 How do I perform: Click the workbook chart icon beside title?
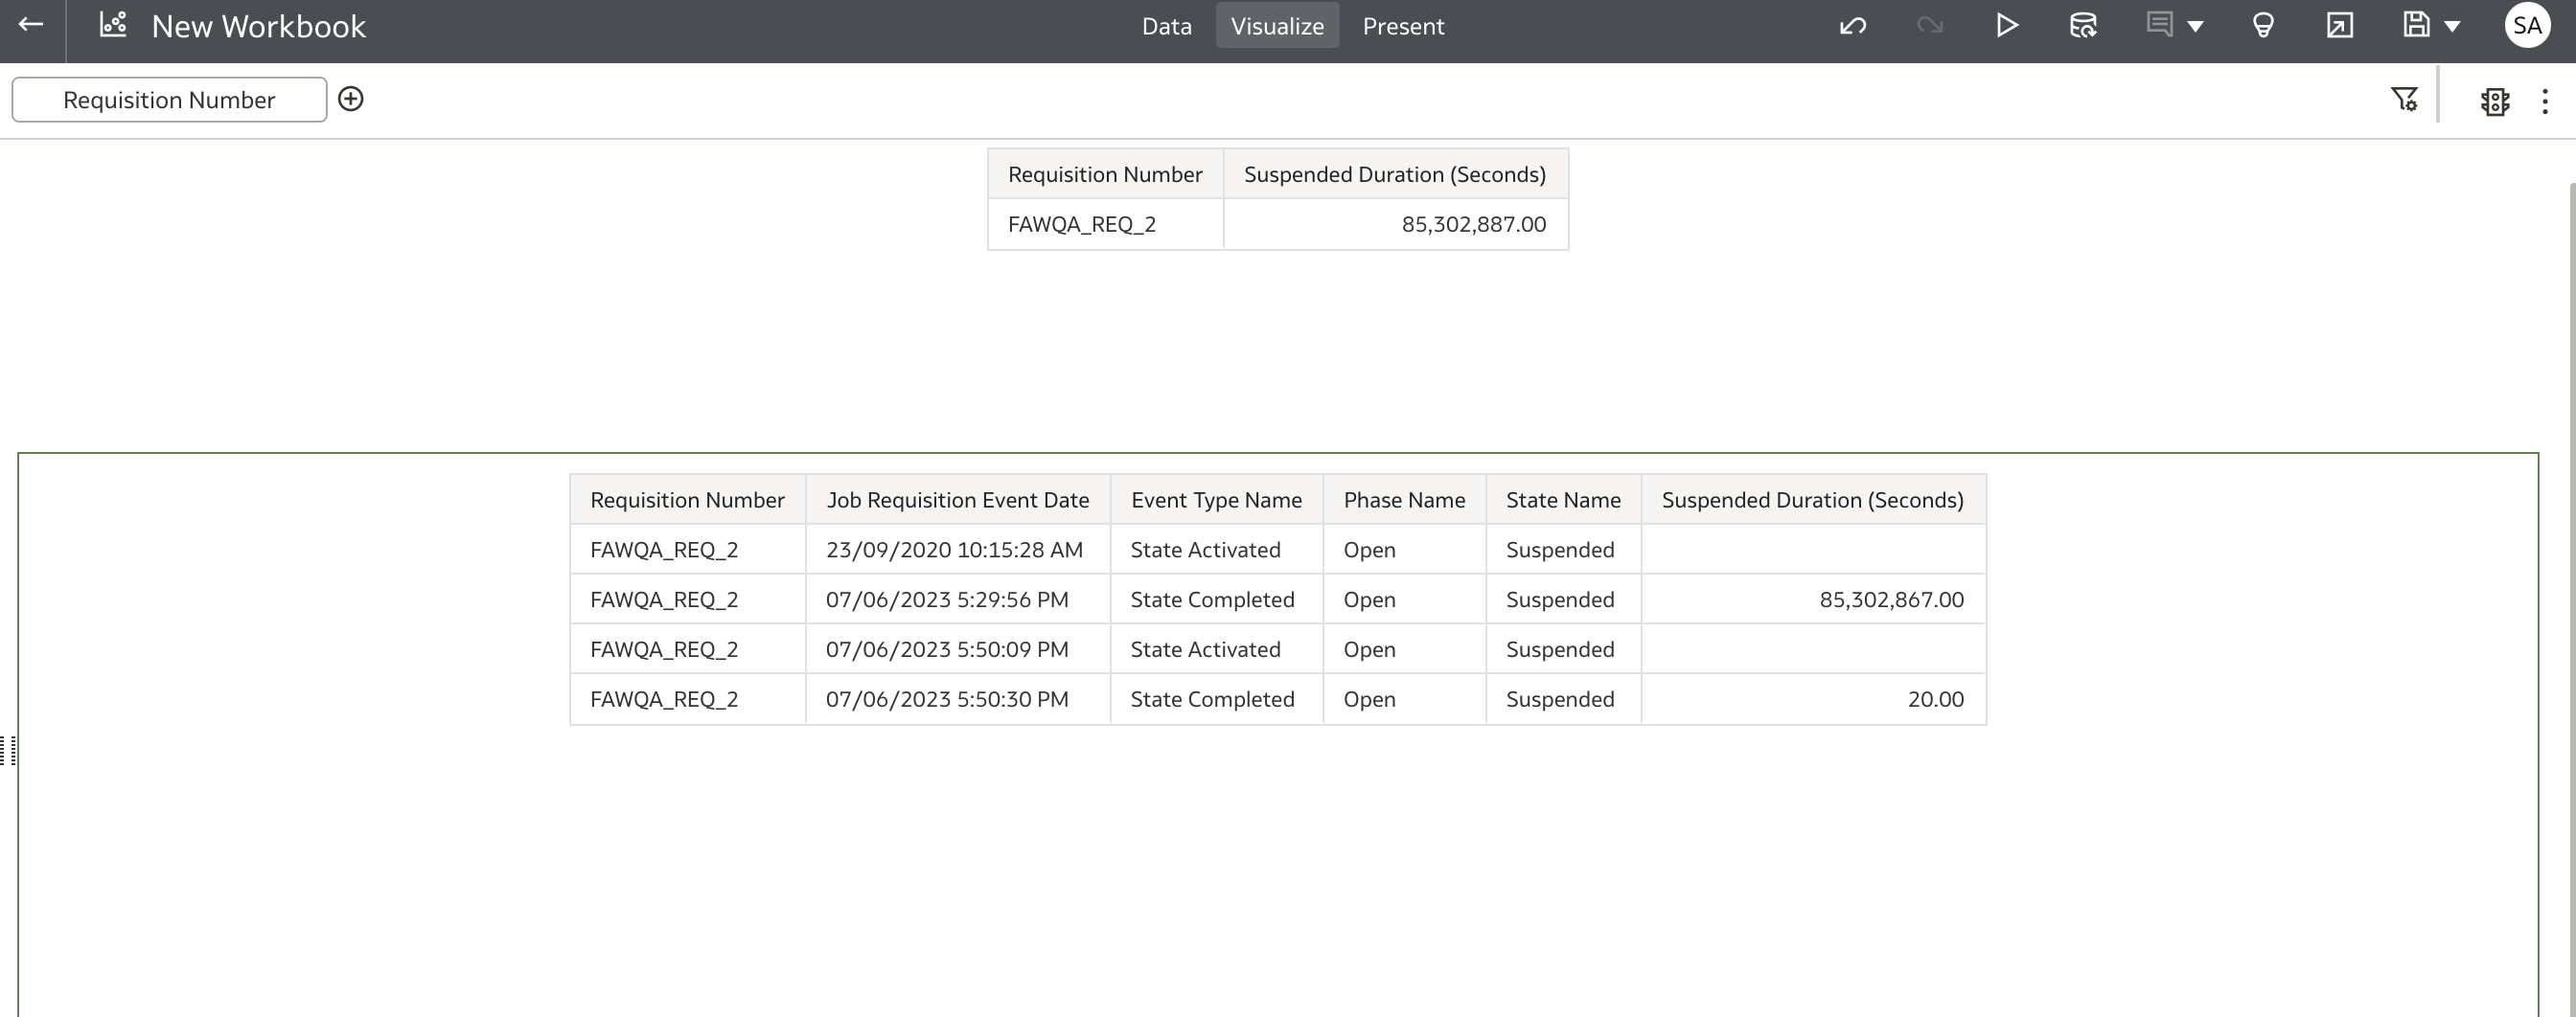click(113, 25)
